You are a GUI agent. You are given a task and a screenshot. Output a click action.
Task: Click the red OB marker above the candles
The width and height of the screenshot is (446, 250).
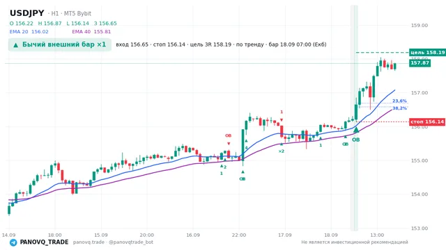pyautogui.click(x=228, y=136)
